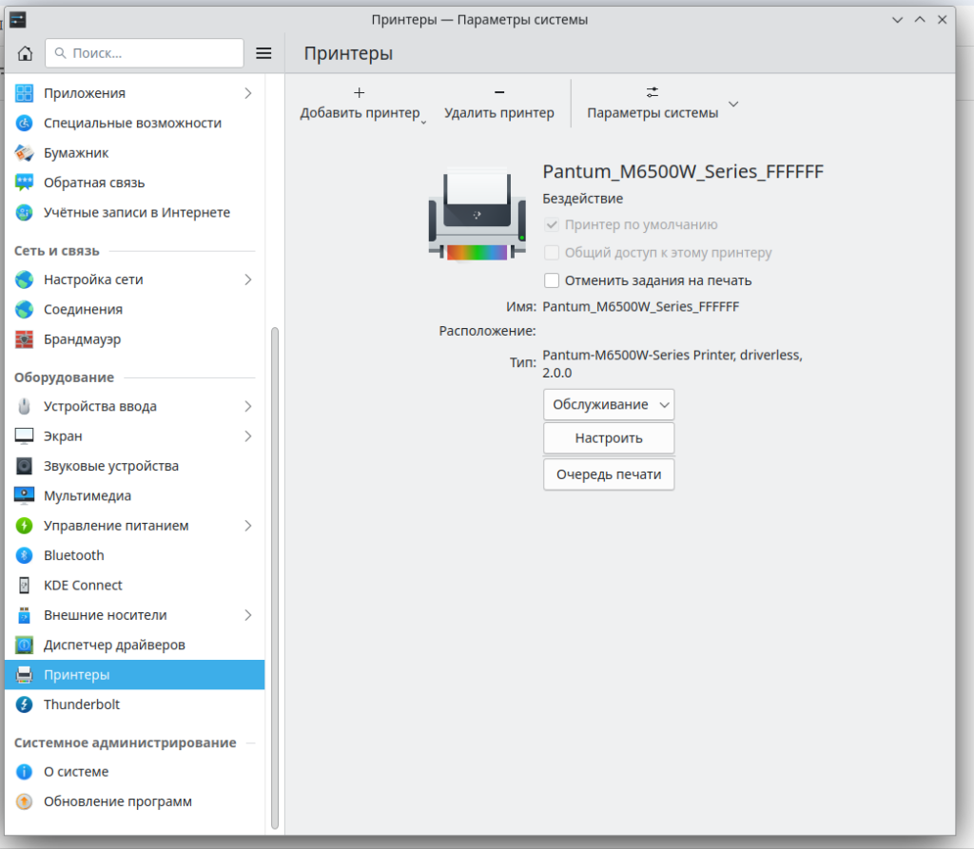Viewport: 974px width, 849px height.
Task: Expand the Добавить принтер dropdown
Action: point(424,121)
